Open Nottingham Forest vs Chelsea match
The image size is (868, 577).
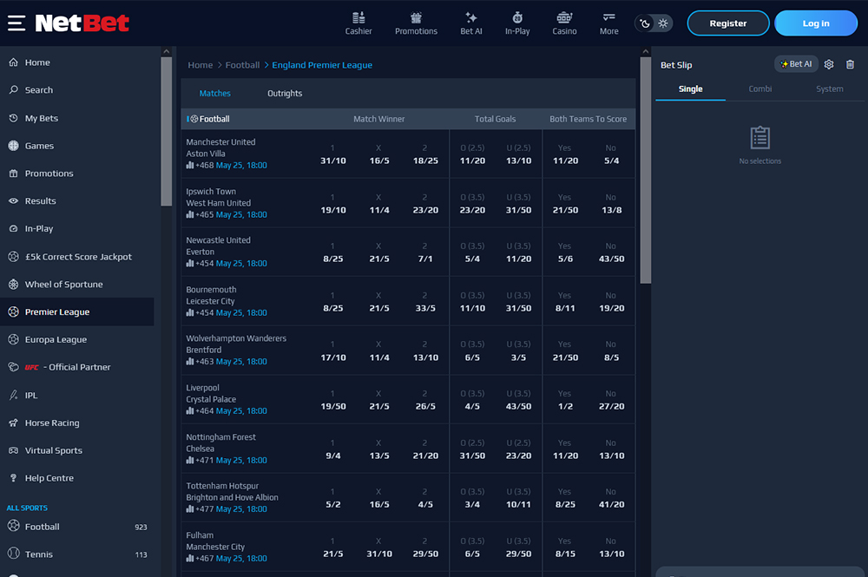click(220, 443)
